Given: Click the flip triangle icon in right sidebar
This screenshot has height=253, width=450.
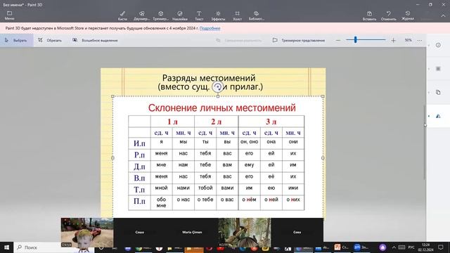Looking at the screenshot, I should pos(438,116).
